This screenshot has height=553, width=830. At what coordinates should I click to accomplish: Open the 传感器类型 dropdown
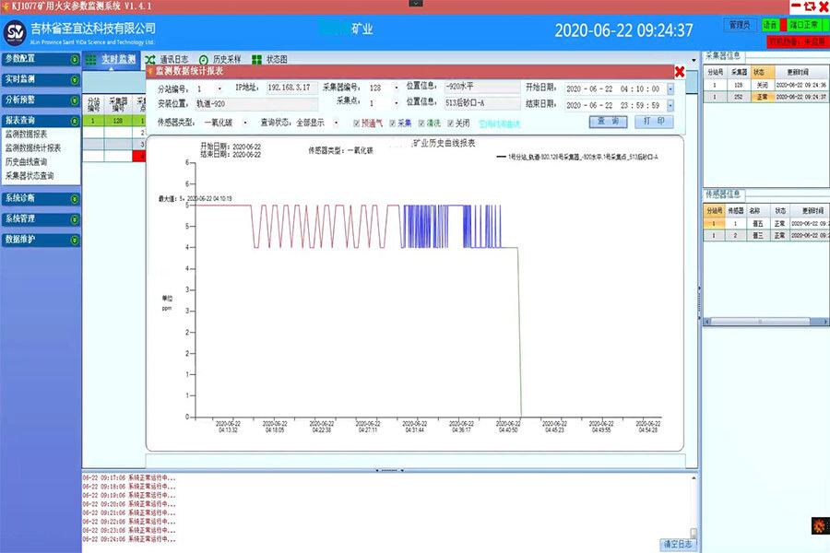[x=245, y=123]
